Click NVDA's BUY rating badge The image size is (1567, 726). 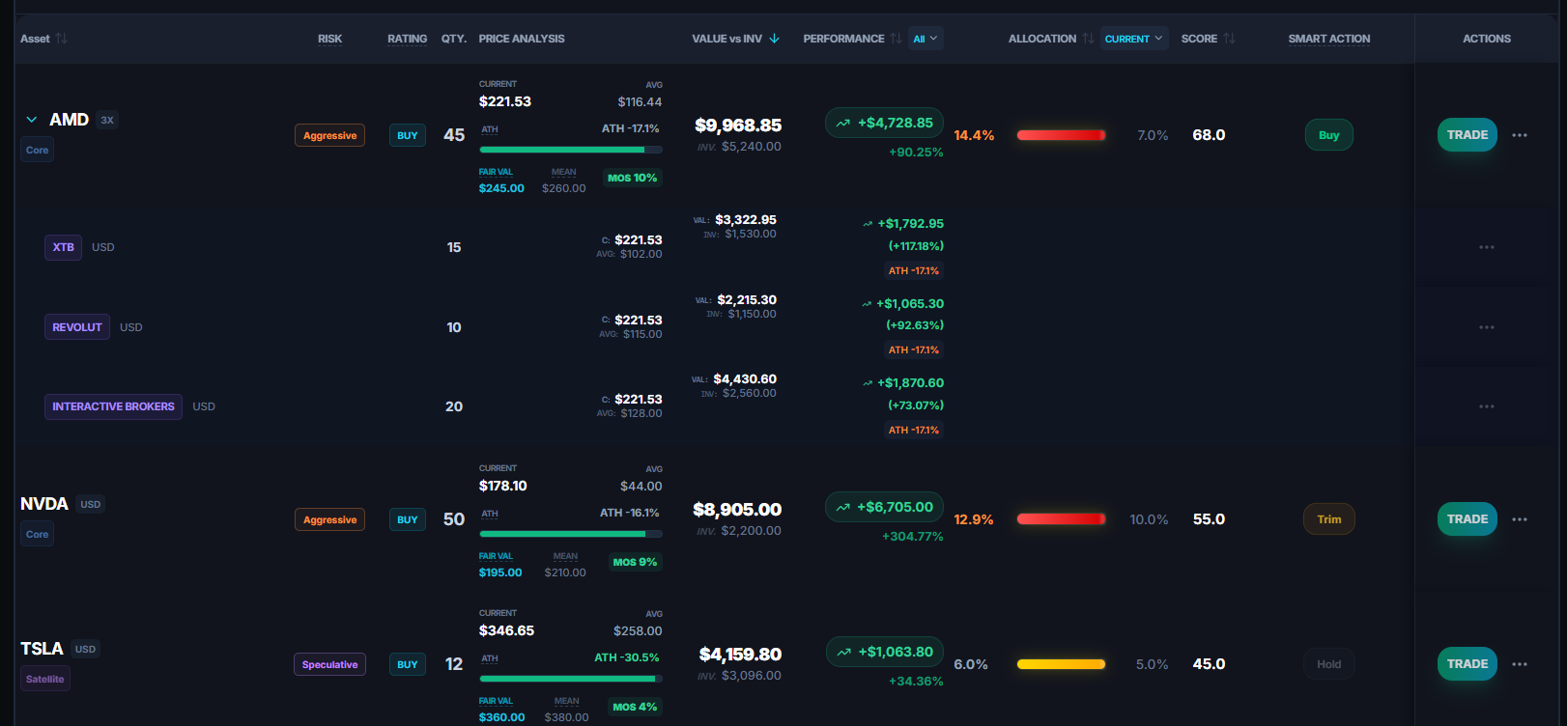tap(408, 519)
